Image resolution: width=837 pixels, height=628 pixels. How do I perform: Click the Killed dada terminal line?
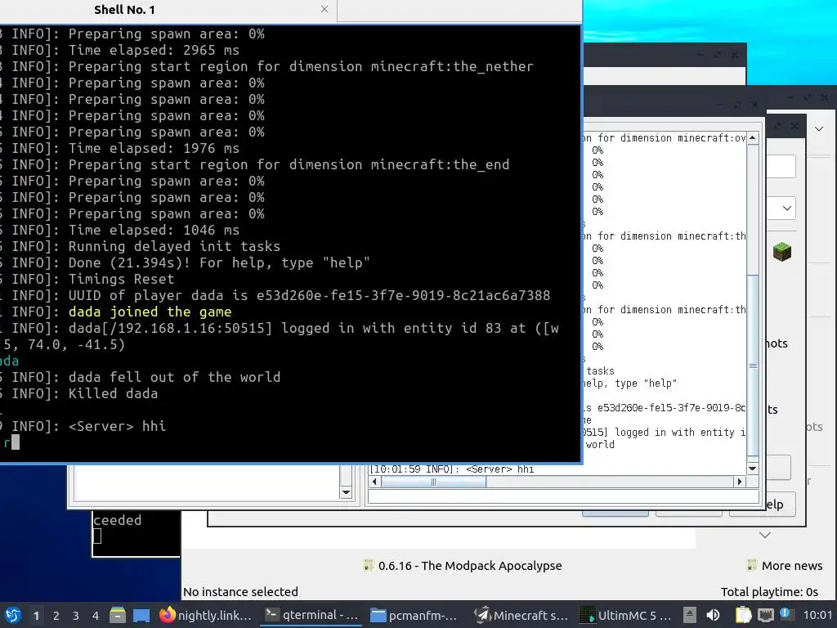113,393
